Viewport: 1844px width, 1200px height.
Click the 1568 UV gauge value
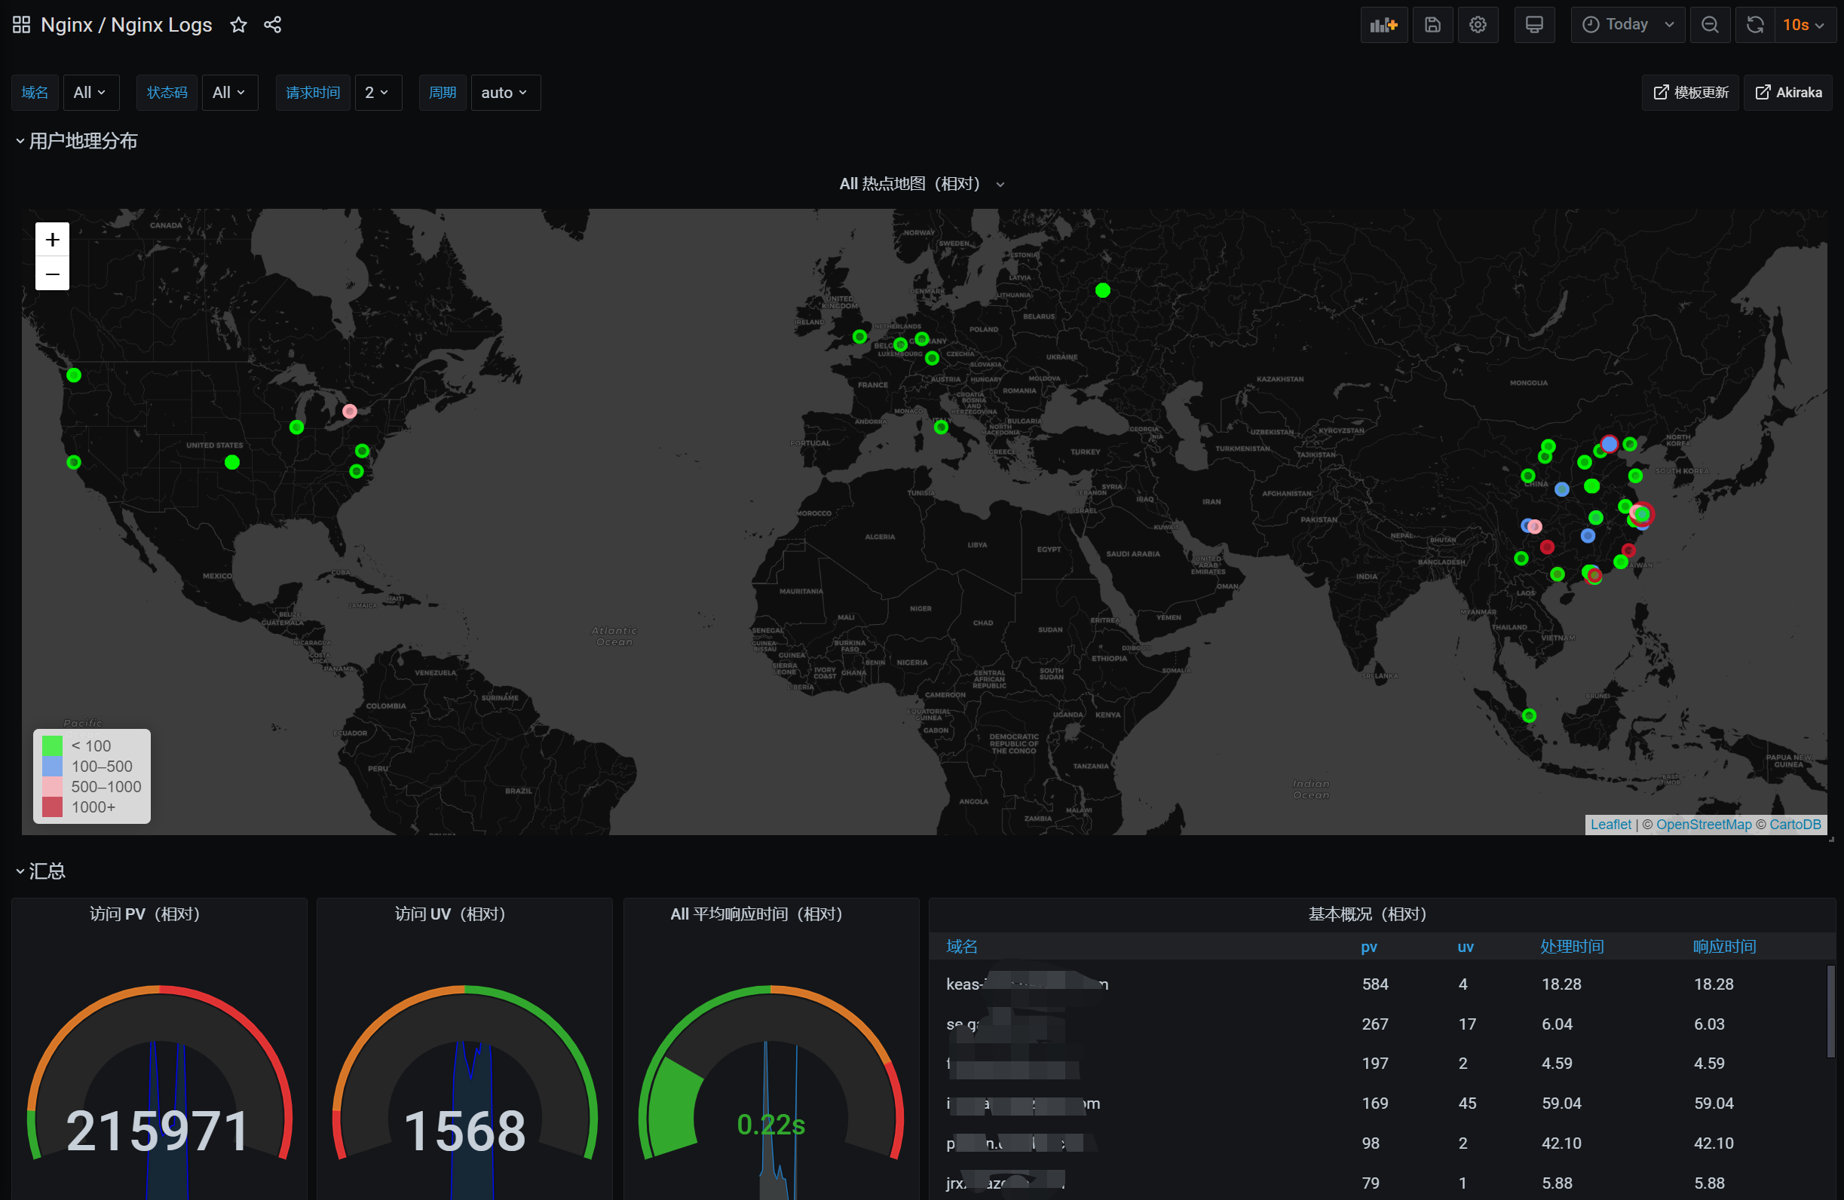coord(465,1131)
